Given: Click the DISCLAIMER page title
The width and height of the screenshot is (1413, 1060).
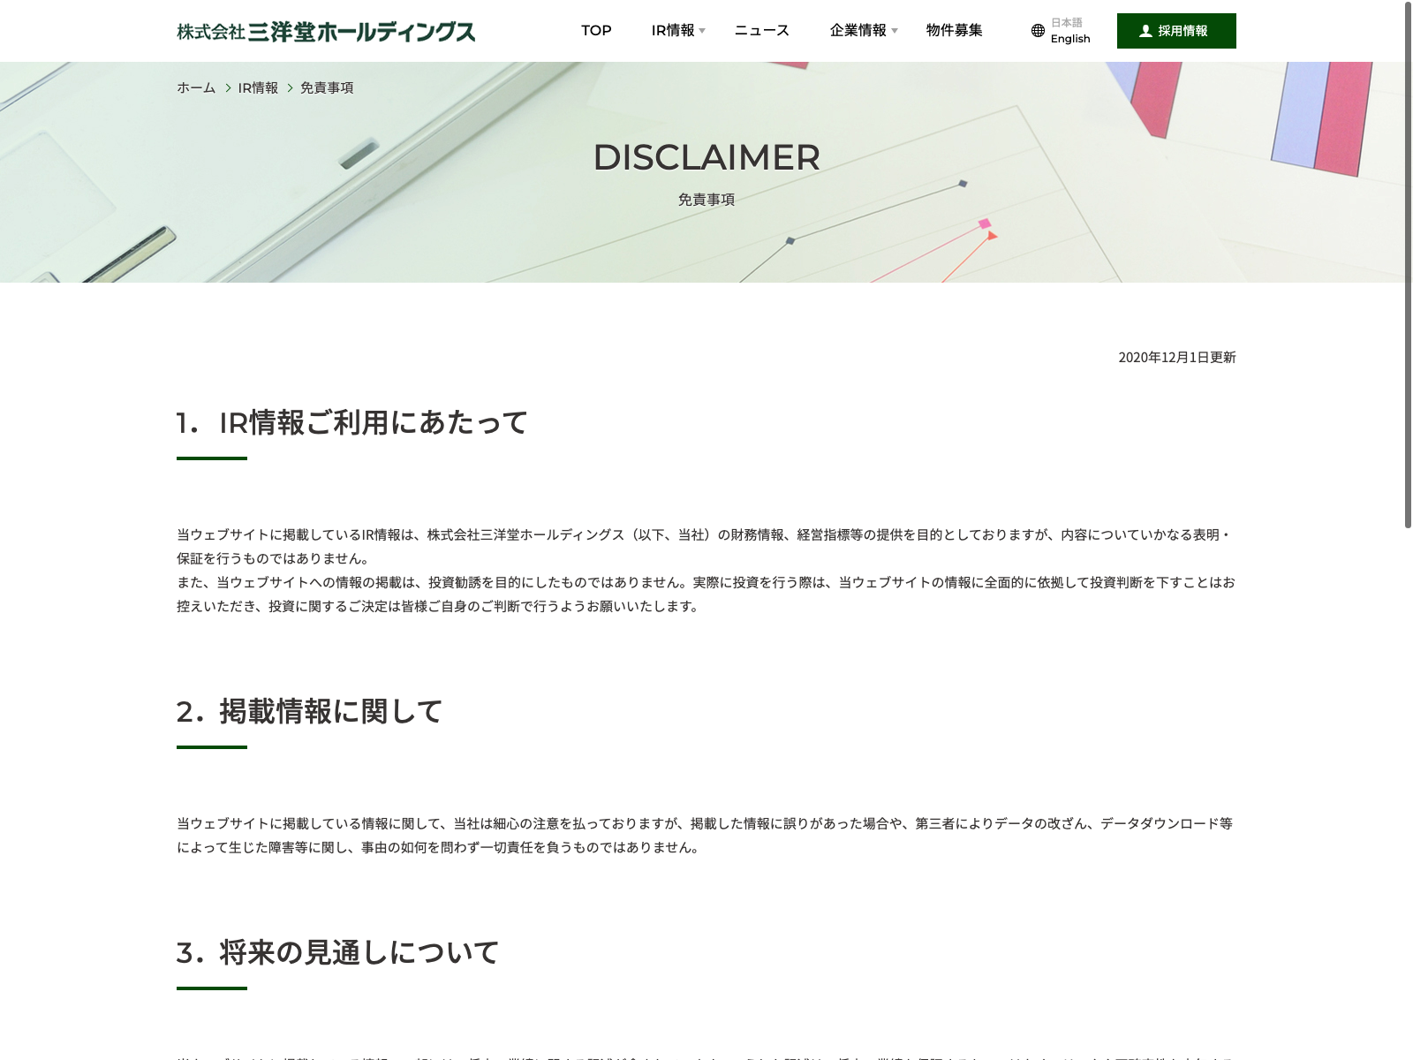Looking at the screenshot, I should 706,157.
